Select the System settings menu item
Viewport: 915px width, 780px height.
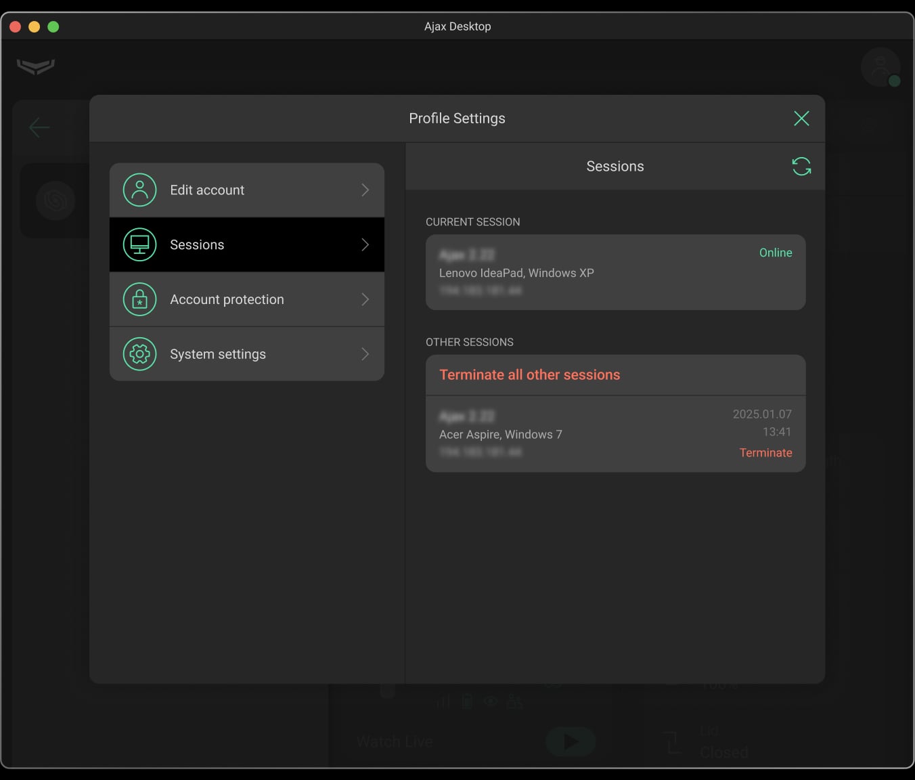(x=218, y=354)
